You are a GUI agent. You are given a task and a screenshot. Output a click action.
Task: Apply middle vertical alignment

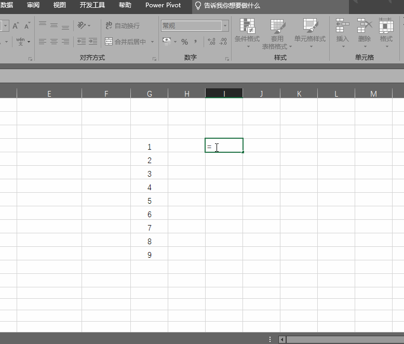click(54, 25)
